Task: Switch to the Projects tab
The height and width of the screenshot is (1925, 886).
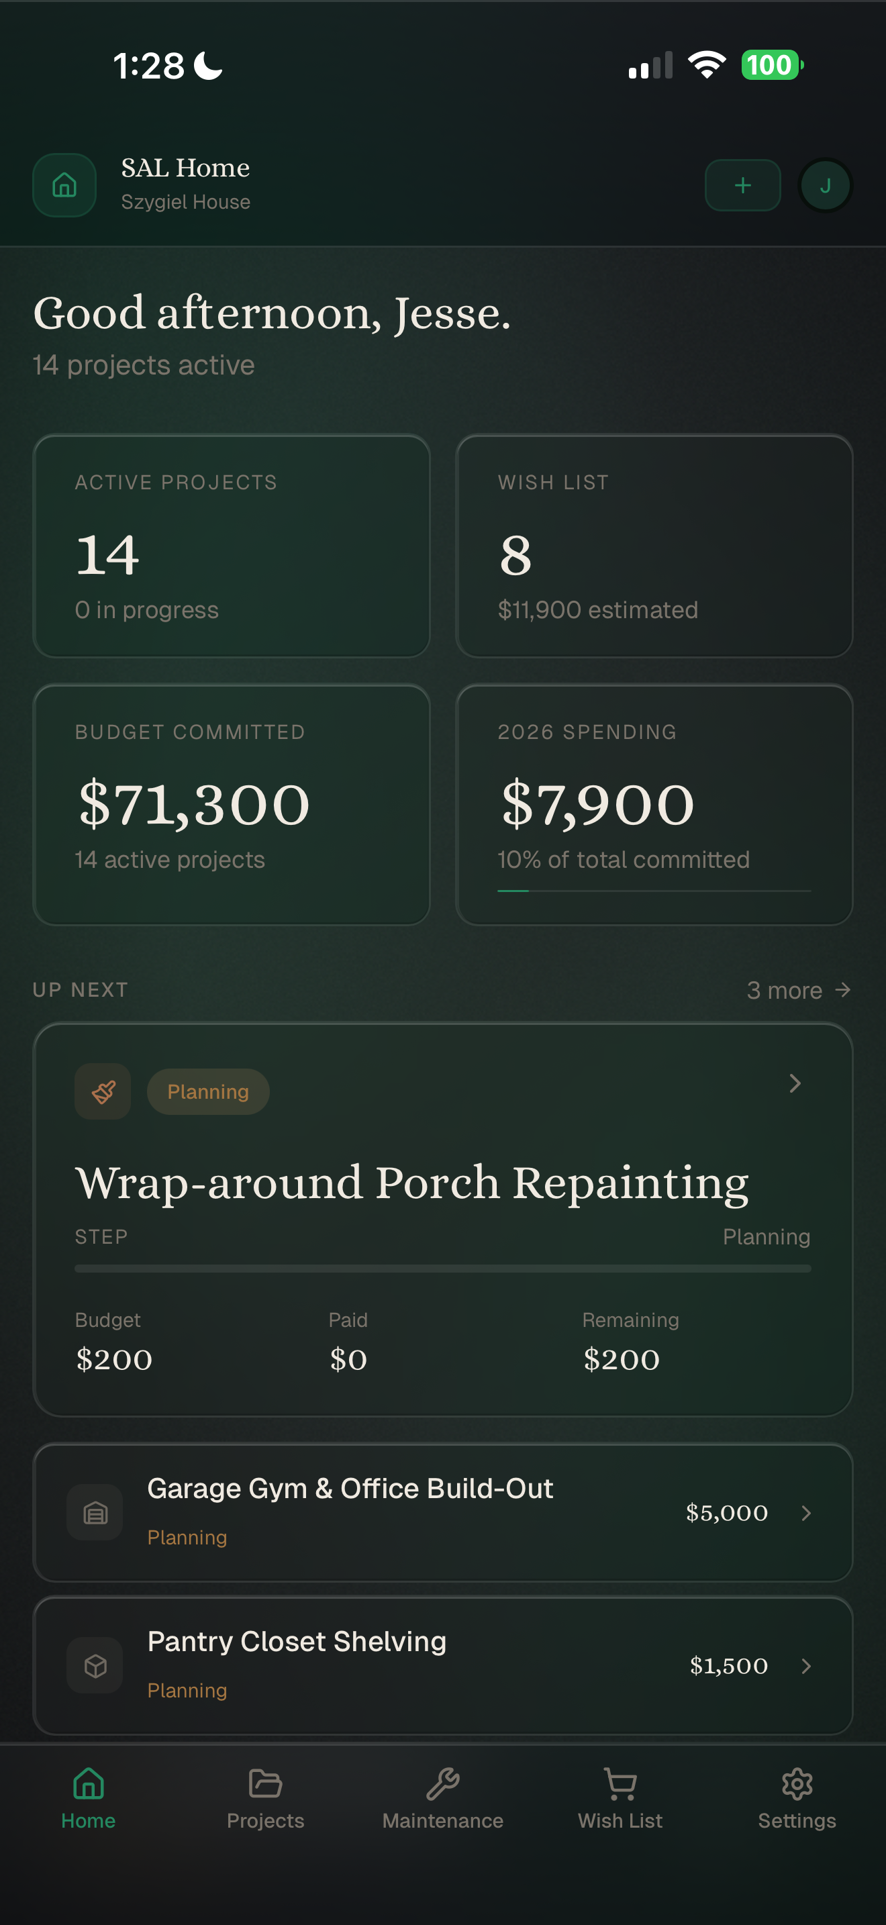Action: pyautogui.click(x=265, y=1798)
